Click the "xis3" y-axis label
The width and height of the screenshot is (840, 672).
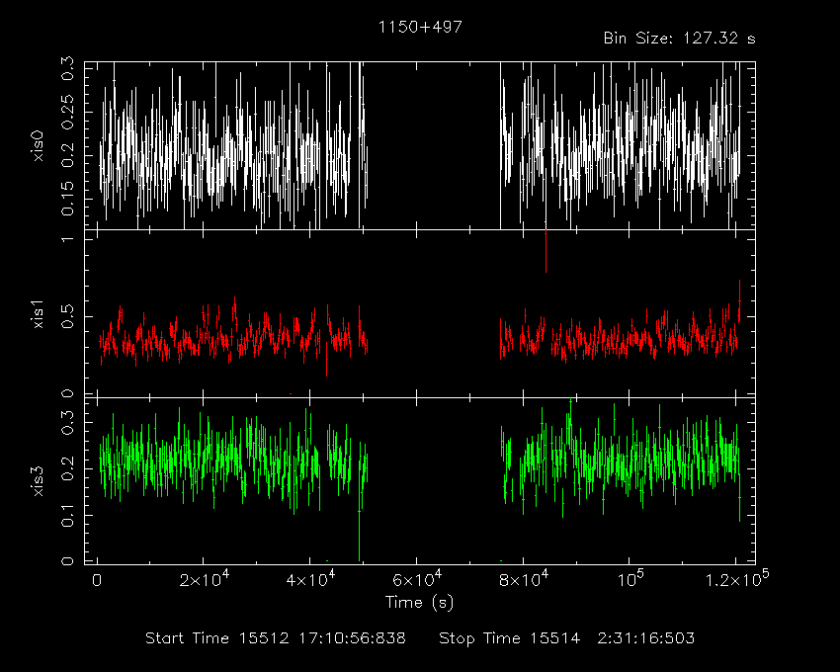click(x=38, y=481)
